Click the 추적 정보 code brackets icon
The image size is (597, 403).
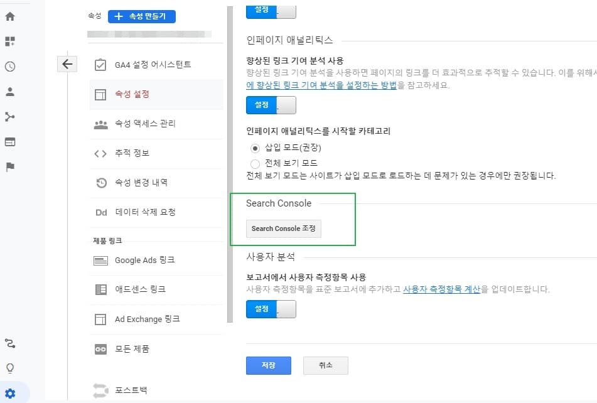[100, 153]
